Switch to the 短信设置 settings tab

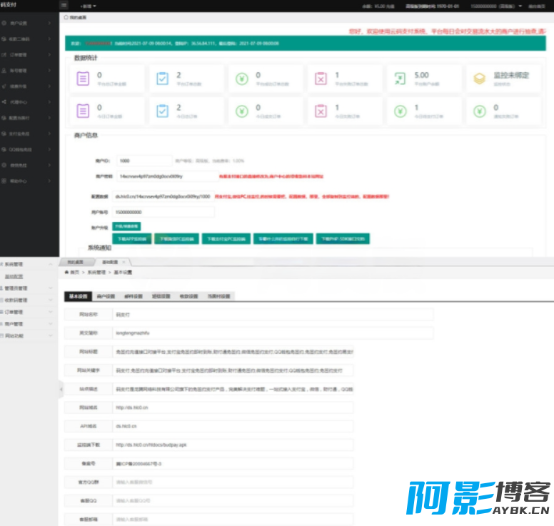coord(161,296)
